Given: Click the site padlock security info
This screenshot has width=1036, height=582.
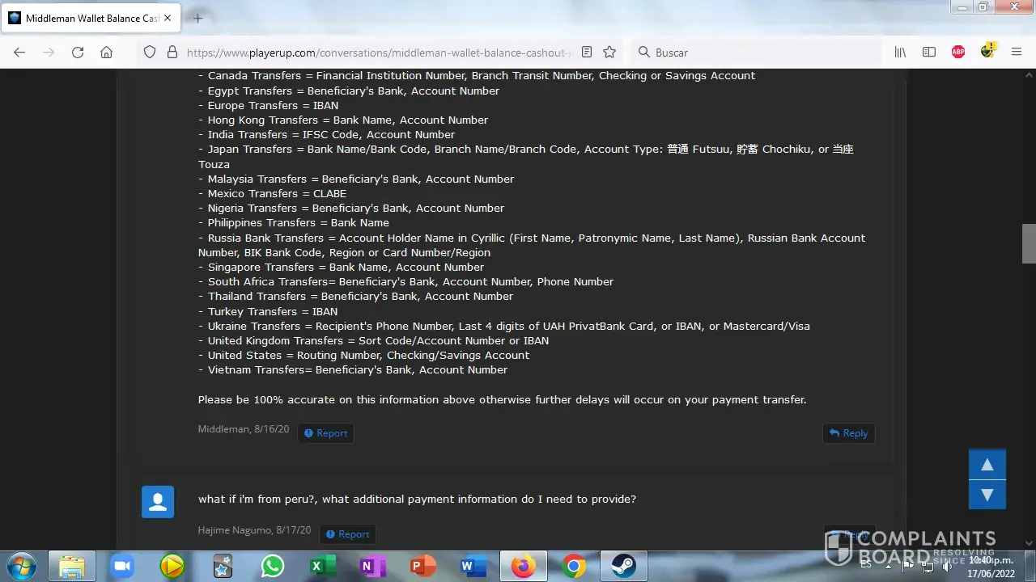Looking at the screenshot, I should click(172, 52).
